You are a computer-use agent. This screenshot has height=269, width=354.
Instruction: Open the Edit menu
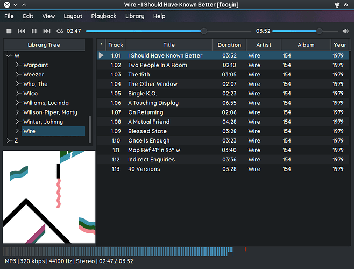click(28, 16)
